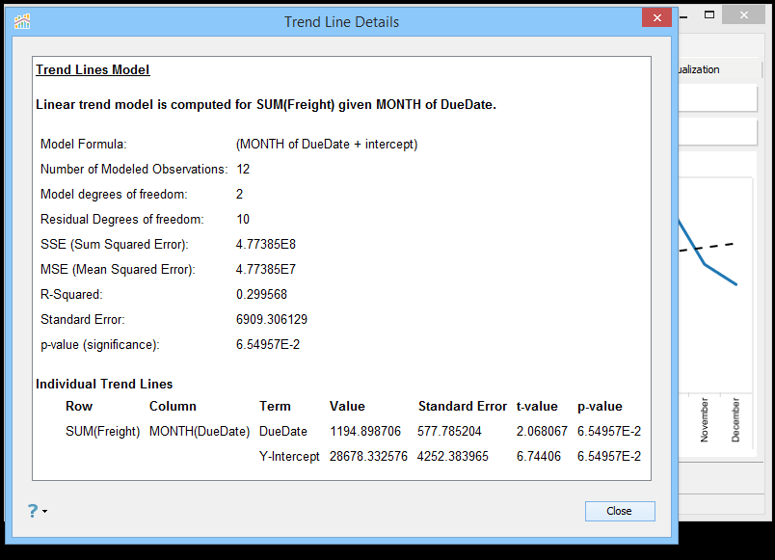The image size is (775, 560).
Task: Minimize the background window
Action: (x=684, y=16)
